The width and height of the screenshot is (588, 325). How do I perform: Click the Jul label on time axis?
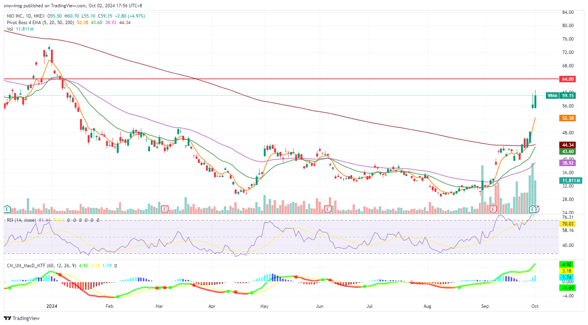click(x=369, y=306)
